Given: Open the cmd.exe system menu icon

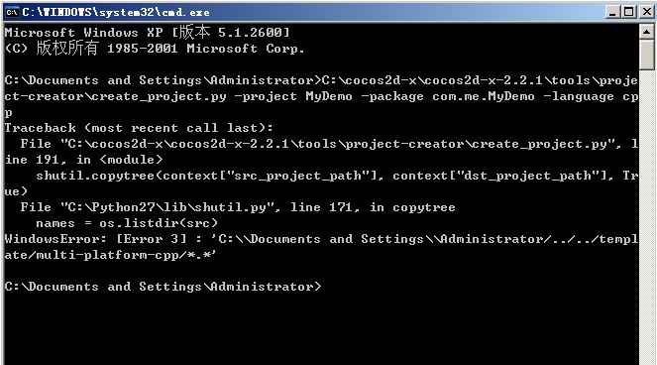Looking at the screenshot, I should tap(12, 12).
